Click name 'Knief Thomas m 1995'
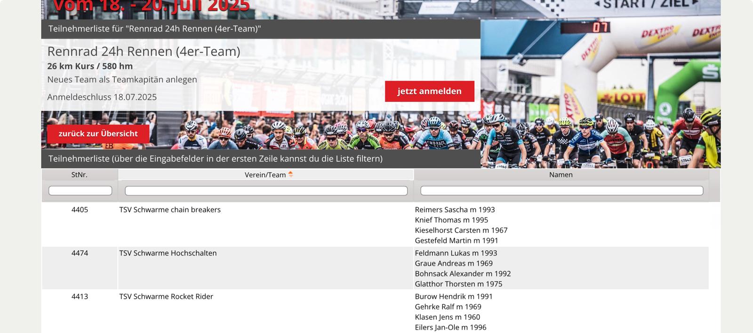This screenshot has width=753, height=333. pos(451,220)
